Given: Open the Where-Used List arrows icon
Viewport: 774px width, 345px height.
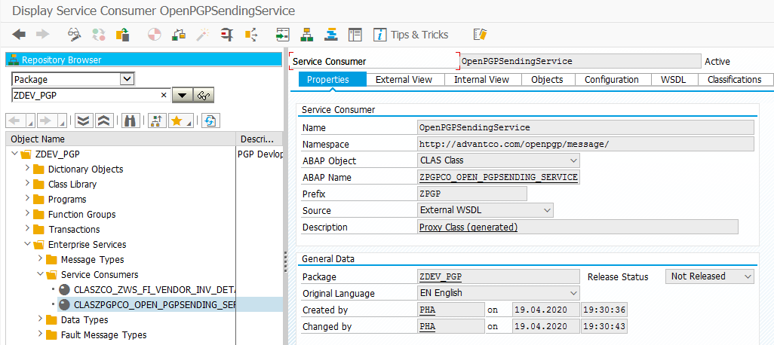Looking at the screenshot, I should tap(251, 35).
